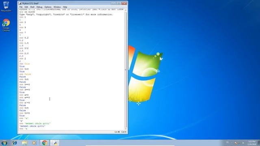
Task: Open Internet Explorer from the taskbar
Action: tap(15, 143)
